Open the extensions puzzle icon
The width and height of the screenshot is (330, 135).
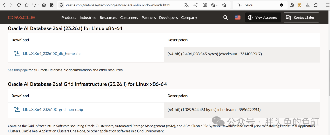pyautogui.click(x=316, y=5)
